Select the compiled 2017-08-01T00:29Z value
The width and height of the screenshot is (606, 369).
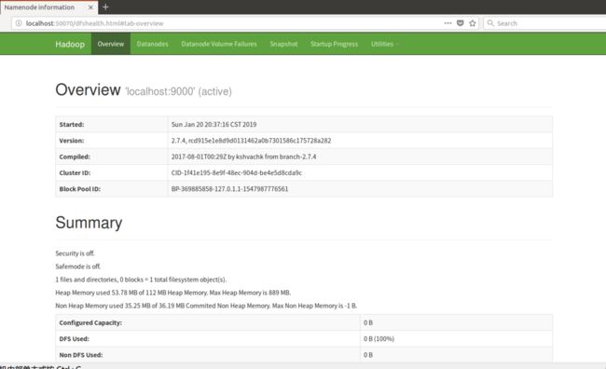[243, 157]
